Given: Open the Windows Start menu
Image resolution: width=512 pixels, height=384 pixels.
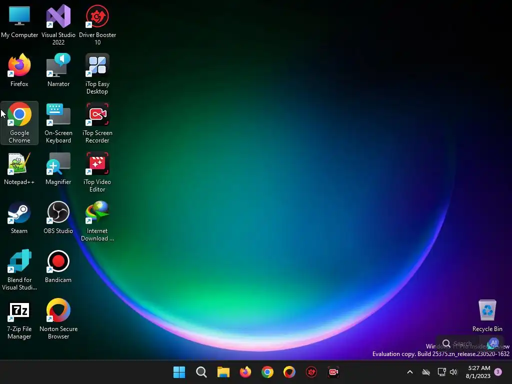Looking at the screenshot, I should pos(179,372).
